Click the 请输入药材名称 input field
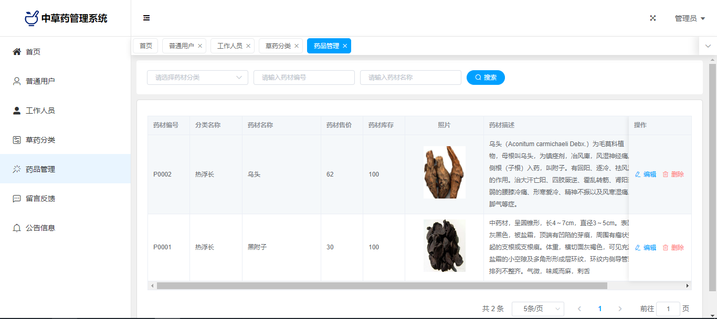This screenshot has height=319, width=717. coord(410,78)
